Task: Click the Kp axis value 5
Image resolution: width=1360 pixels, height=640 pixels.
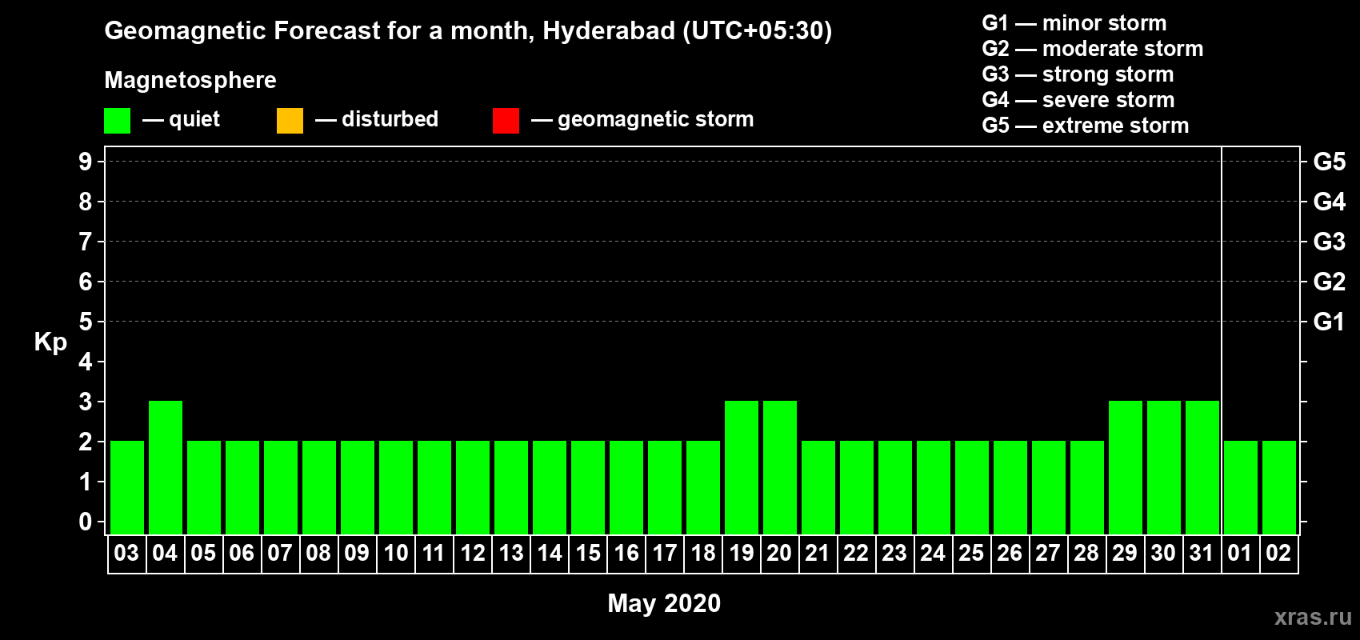Action: (x=86, y=322)
